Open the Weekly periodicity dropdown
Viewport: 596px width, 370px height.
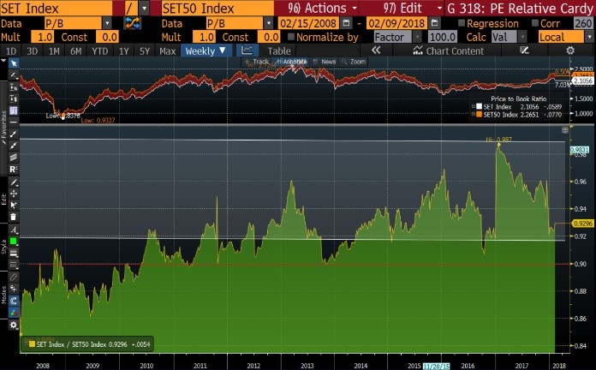pyautogui.click(x=206, y=51)
